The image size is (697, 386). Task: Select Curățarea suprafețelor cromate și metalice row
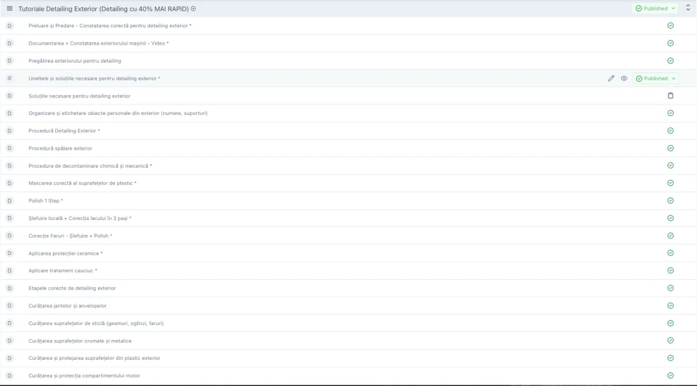[x=80, y=341]
